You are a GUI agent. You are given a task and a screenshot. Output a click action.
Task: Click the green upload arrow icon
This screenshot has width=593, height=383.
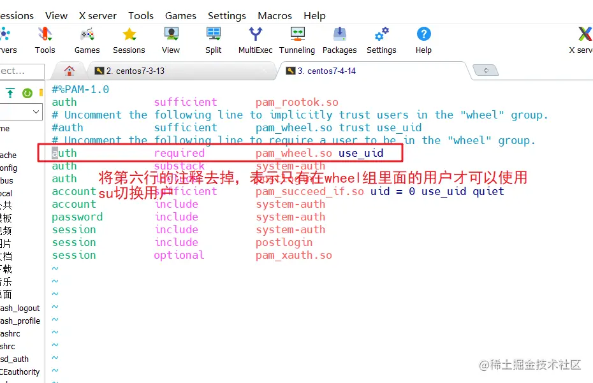pyautogui.click(x=10, y=92)
